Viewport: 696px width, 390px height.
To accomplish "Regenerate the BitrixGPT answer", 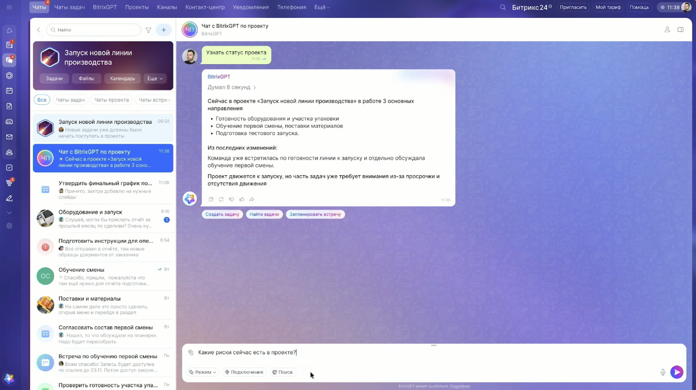I will [x=221, y=199].
